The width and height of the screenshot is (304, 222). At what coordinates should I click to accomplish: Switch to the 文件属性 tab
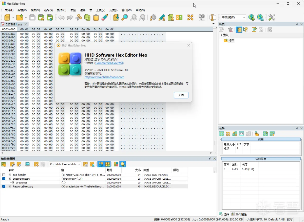(239, 214)
